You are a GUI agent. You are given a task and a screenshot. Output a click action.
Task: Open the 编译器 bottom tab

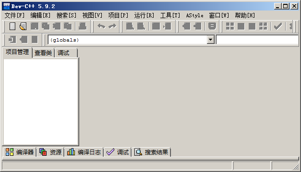[20, 152]
